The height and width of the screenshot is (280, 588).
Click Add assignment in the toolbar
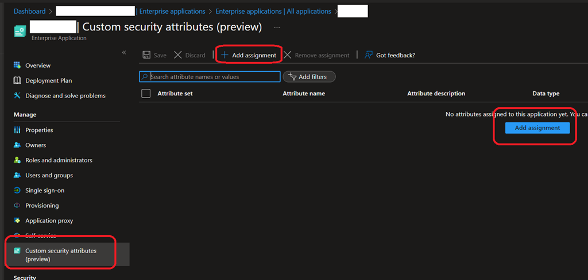click(249, 55)
